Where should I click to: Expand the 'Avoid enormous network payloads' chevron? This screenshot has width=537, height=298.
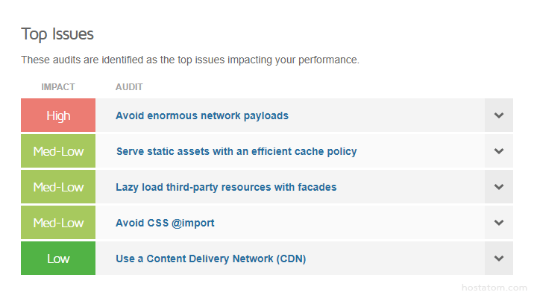[499, 115]
